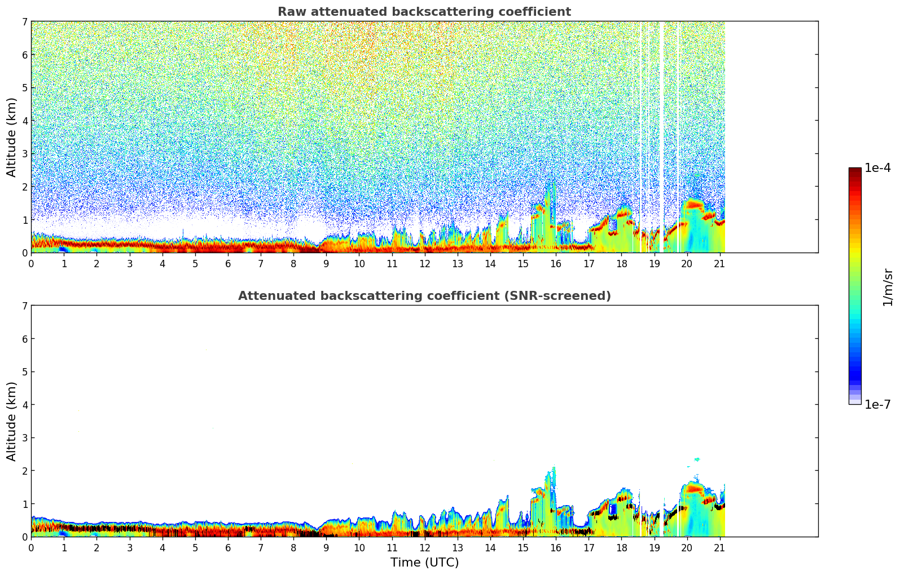
Task: Click the "Raw attenuated backscattering coefficient" plot title
Action: (x=424, y=12)
